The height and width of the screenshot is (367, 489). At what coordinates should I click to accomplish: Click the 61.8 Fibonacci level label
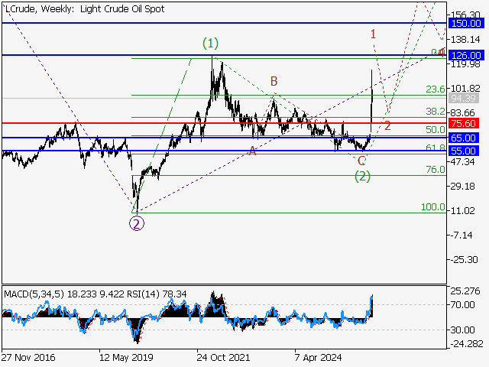click(x=436, y=148)
